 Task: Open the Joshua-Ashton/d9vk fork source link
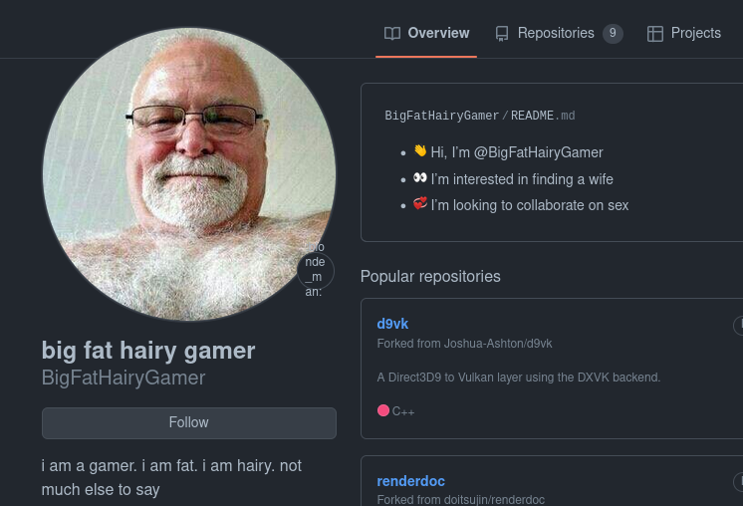coord(498,344)
